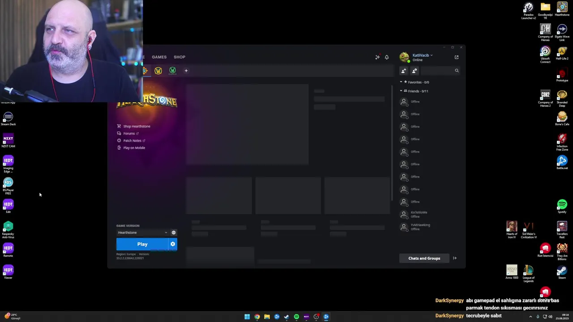Open the weather widget showing 23°C
This screenshot has width=573, height=322.
click(x=12, y=316)
